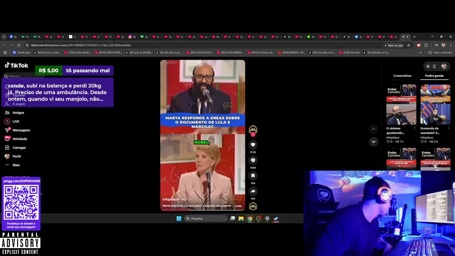View site info icon in address bar
Image resolution: width=455 pixels, height=256 pixels.
pos(27,45)
